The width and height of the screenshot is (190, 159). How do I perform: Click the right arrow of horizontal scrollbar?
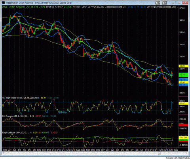186,153
